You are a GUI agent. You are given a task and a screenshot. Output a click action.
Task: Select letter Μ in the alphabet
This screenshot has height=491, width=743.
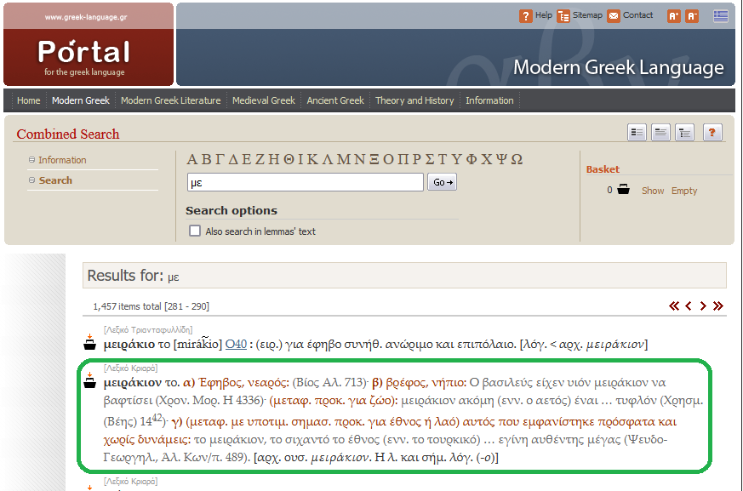click(x=344, y=159)
